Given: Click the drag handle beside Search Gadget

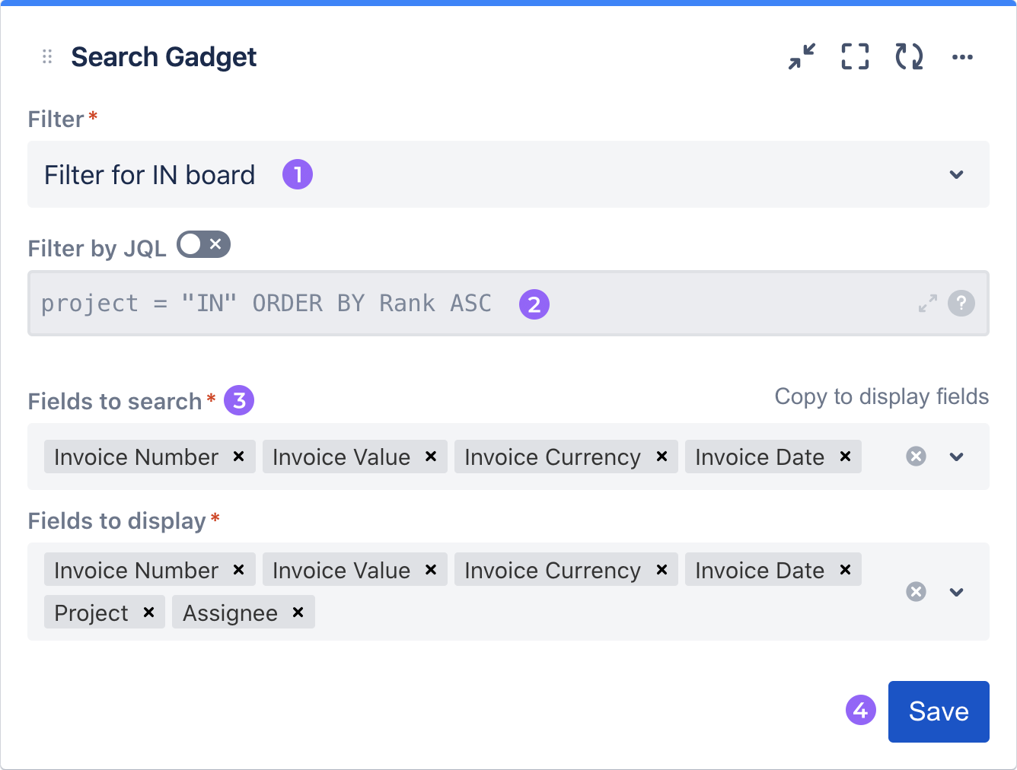Looking at the screenshot, I should tap(47, 56).
